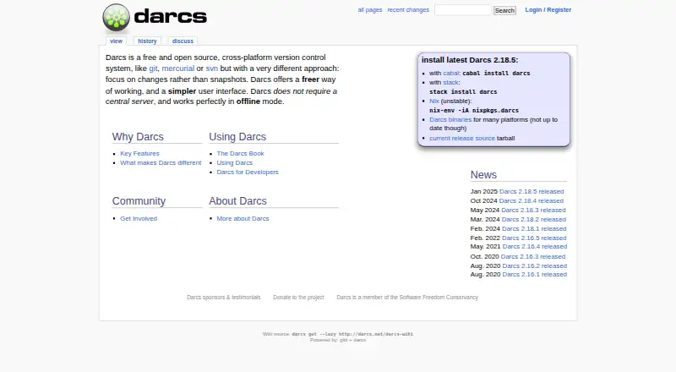Open Darcs 2.18.3 released news
The height and width of the screenshot is (372, 676).
(533, 211)
